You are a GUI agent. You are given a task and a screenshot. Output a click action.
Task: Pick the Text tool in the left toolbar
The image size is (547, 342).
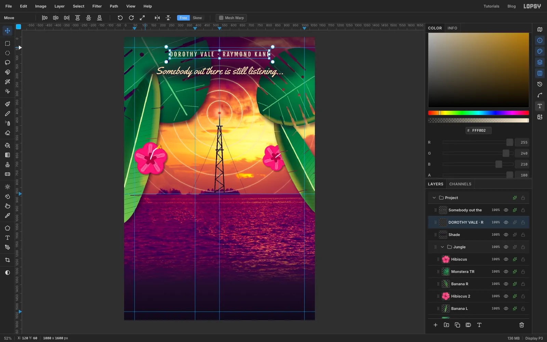[8, 238]
